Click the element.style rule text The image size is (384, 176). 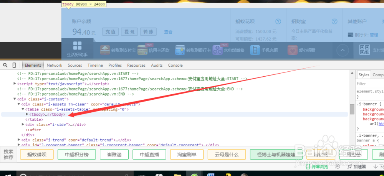point(370,91)
